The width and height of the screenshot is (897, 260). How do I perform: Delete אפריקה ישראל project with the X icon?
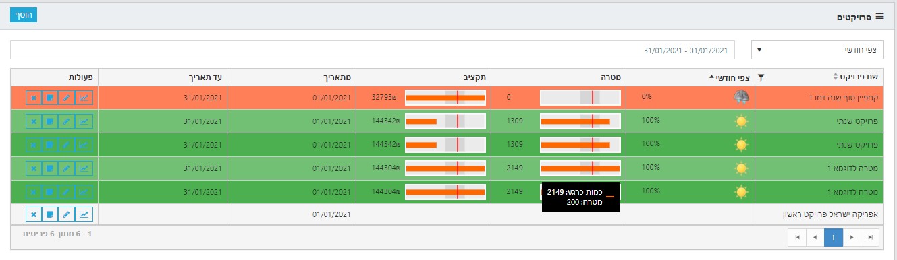[x=33, y=214]
